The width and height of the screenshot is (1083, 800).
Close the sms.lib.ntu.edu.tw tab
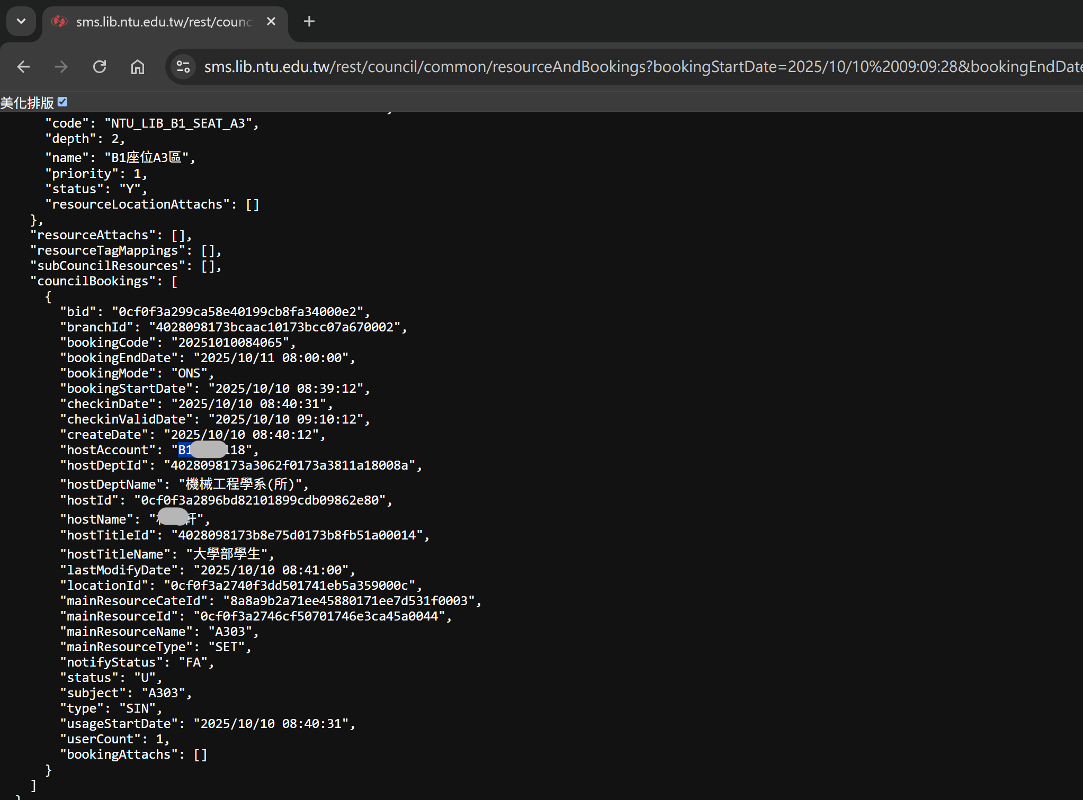click(x=271, y=22)
